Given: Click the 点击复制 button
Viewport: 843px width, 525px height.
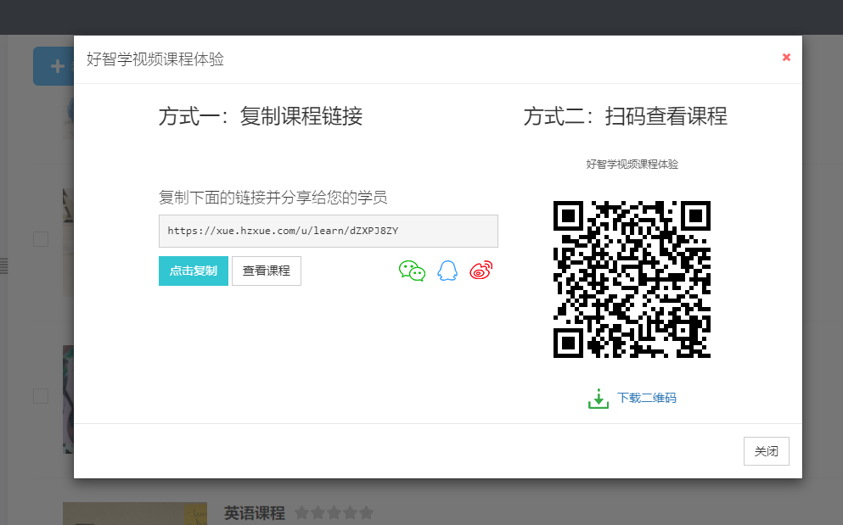Looking at the screenshot, I should point(194,271).
